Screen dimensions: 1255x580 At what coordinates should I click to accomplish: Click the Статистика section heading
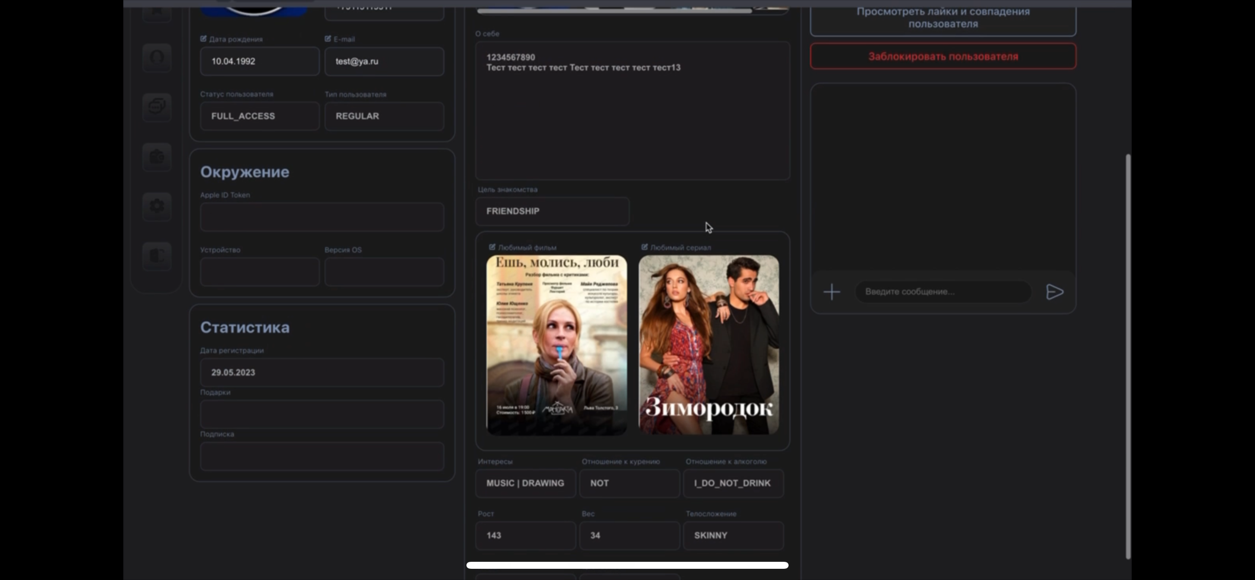[245, 327]
